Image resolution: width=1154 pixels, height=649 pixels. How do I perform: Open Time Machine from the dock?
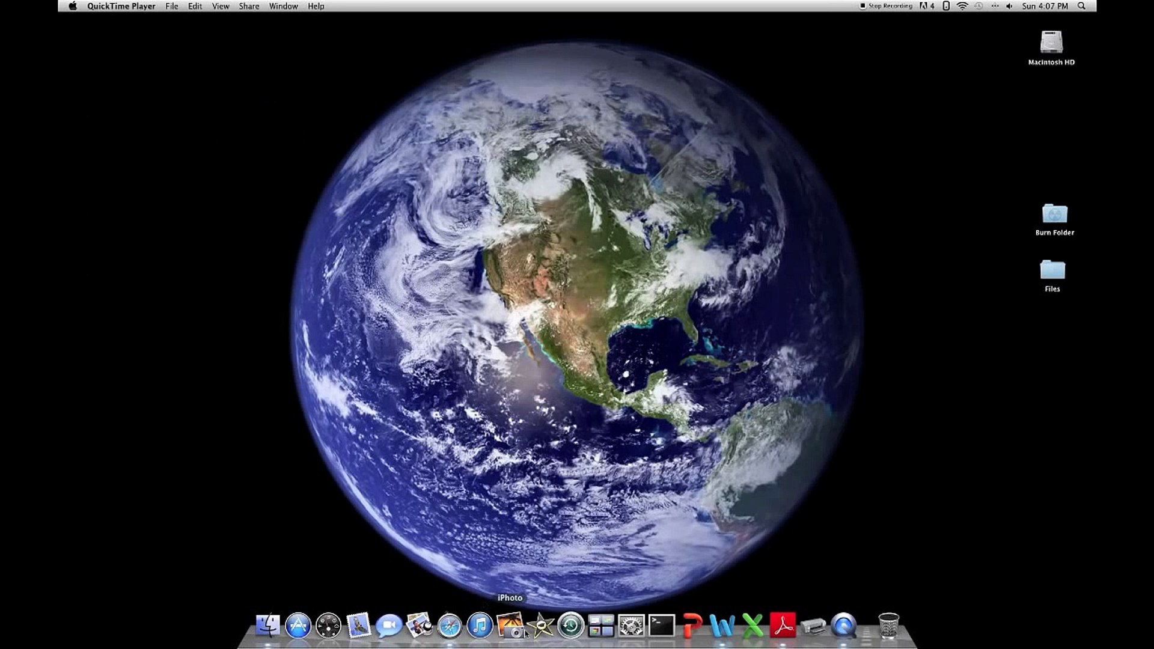coord(570,626)
